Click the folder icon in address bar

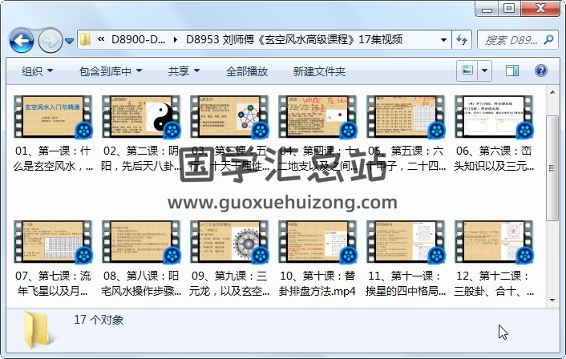point(86,39)
